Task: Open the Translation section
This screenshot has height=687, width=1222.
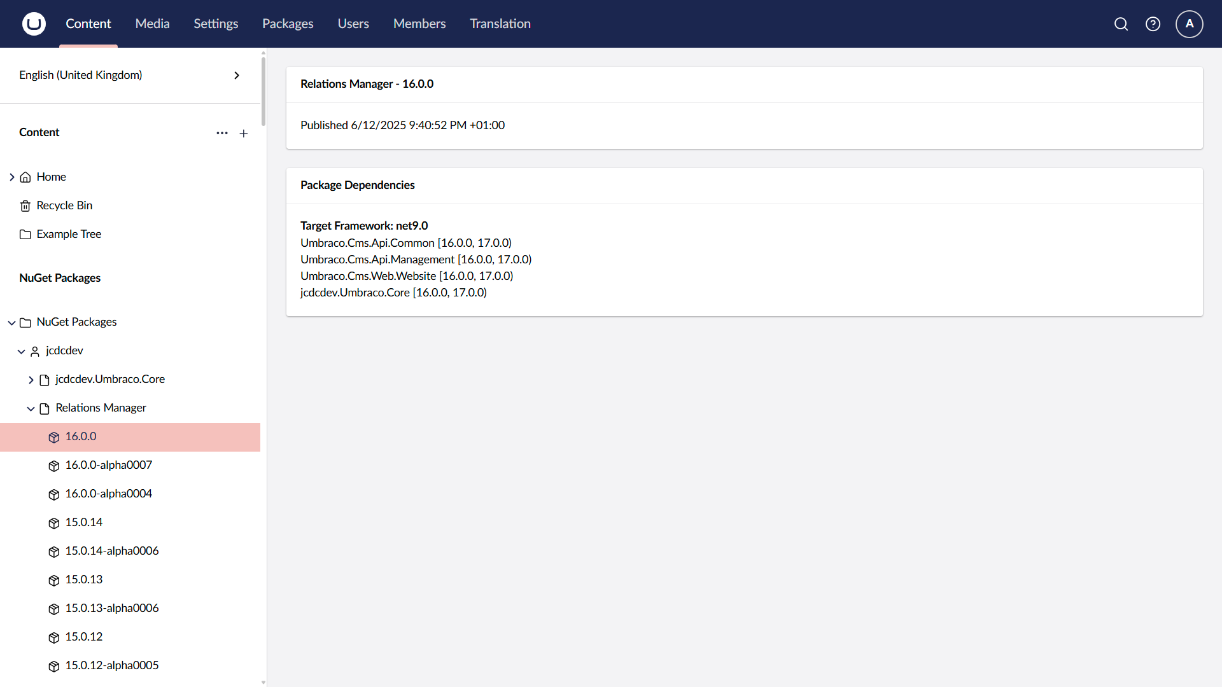Action: [x=500, y=24]
